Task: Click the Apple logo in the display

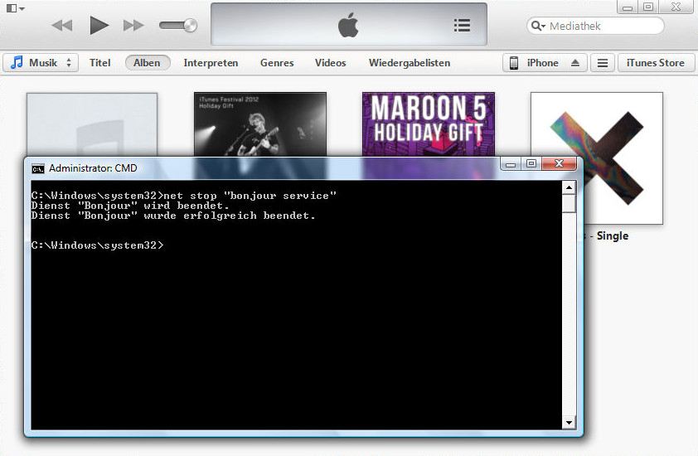Action: click(x=348, y=25)
